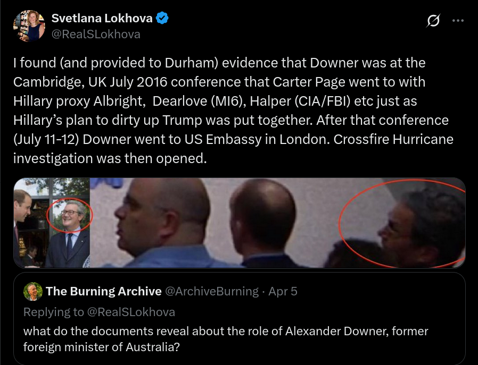The image size is (478, 365).
Task: Click the @ArchiveBurning handle
Action: pyautogui.click(x=212, y=291)
